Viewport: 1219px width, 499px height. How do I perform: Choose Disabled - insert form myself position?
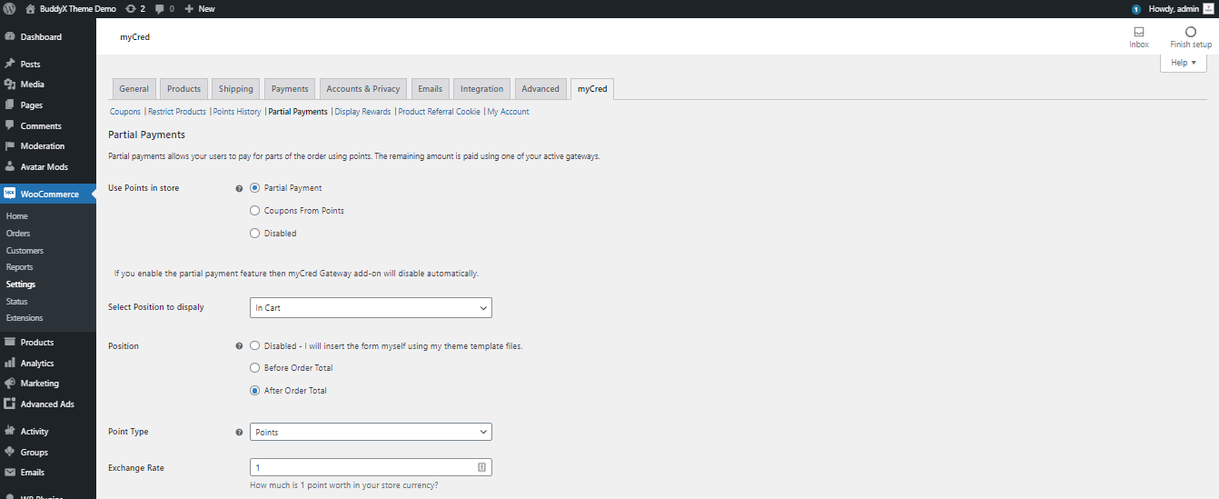click(x=255, y=345)
